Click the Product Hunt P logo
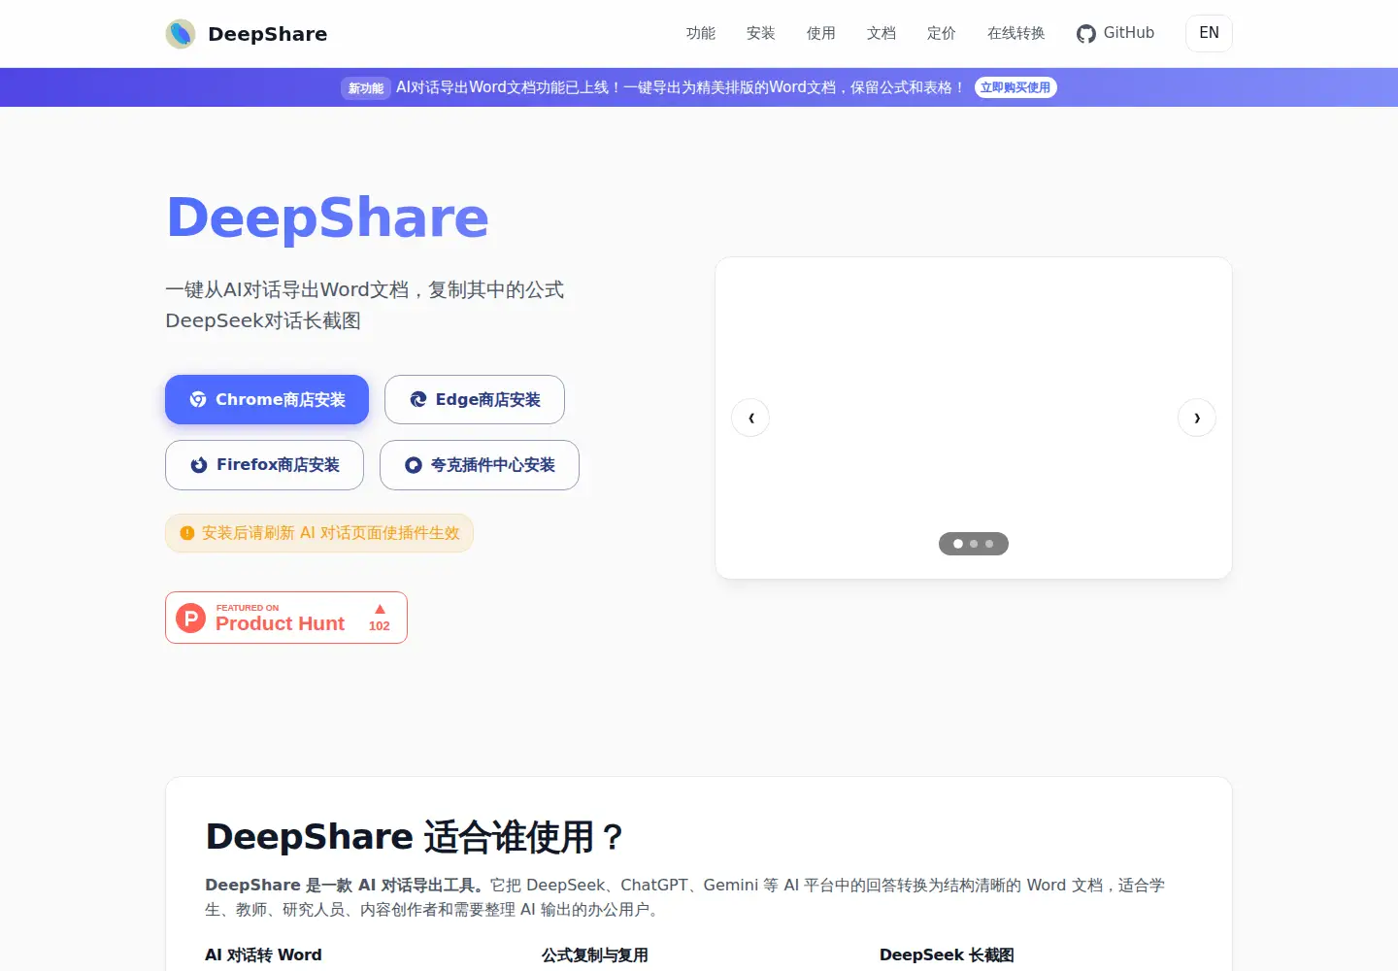This screenshot has height=971, width=1398. pyautogui.click(x=191, y=618)
